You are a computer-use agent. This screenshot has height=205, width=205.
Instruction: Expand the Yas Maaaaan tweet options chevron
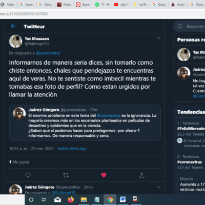point(159,38)
